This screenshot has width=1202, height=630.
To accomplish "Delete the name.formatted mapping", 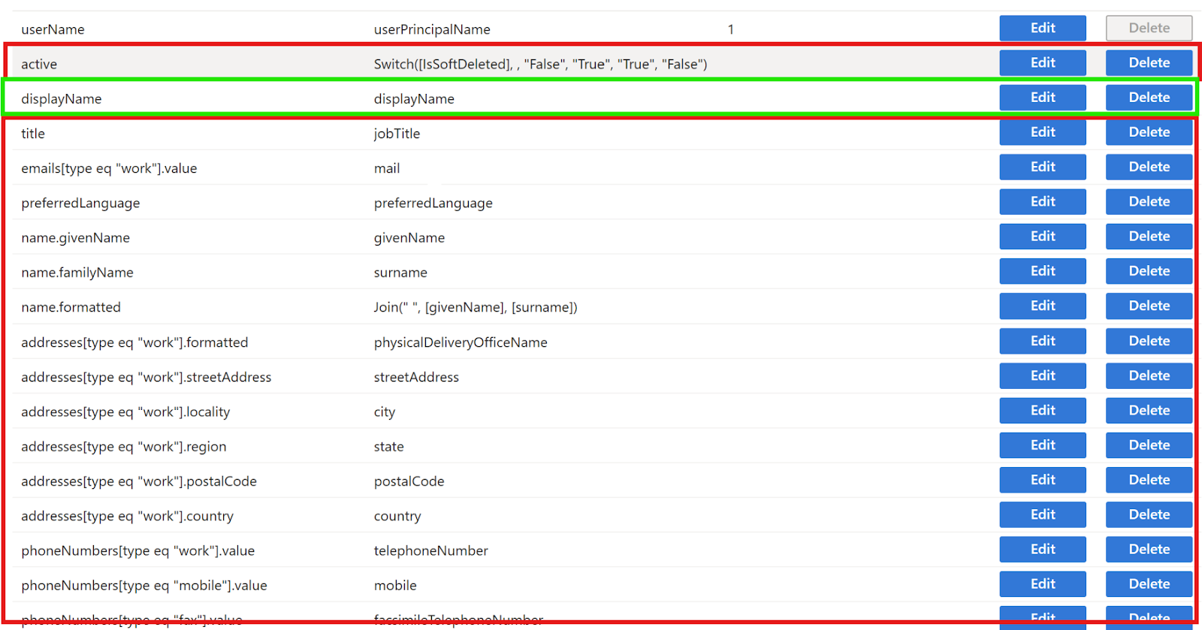I will point(1149,306).
